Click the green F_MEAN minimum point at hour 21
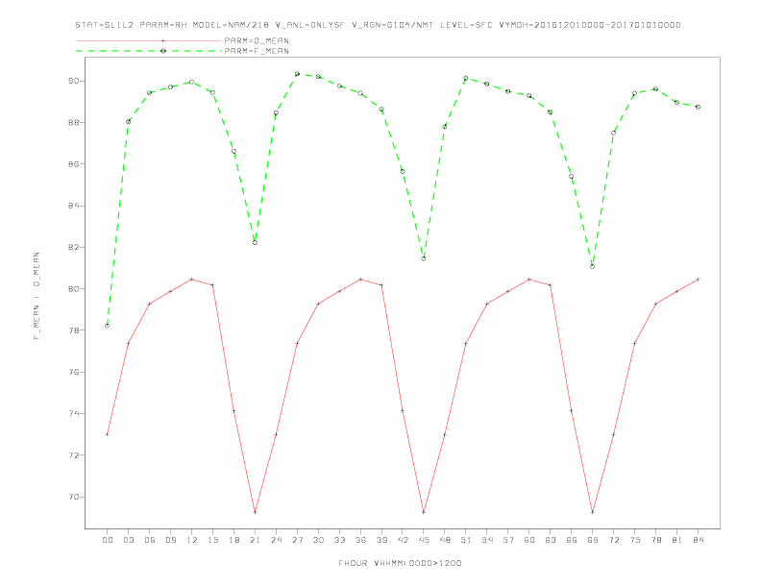The image size is (761, 588). (255, 242)
